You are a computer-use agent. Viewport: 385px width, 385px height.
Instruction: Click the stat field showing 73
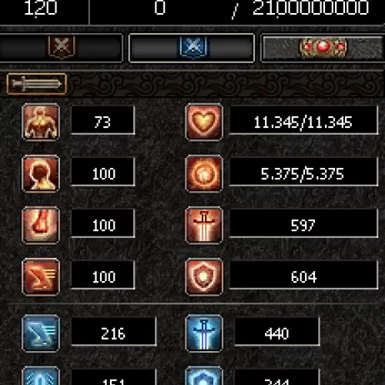[x=102, y=120]
